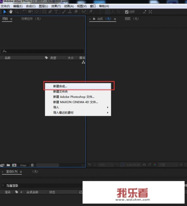Open the 合成 panel menu icon
The width and height of the screenshot is (187, 206).
coord(115,19)
